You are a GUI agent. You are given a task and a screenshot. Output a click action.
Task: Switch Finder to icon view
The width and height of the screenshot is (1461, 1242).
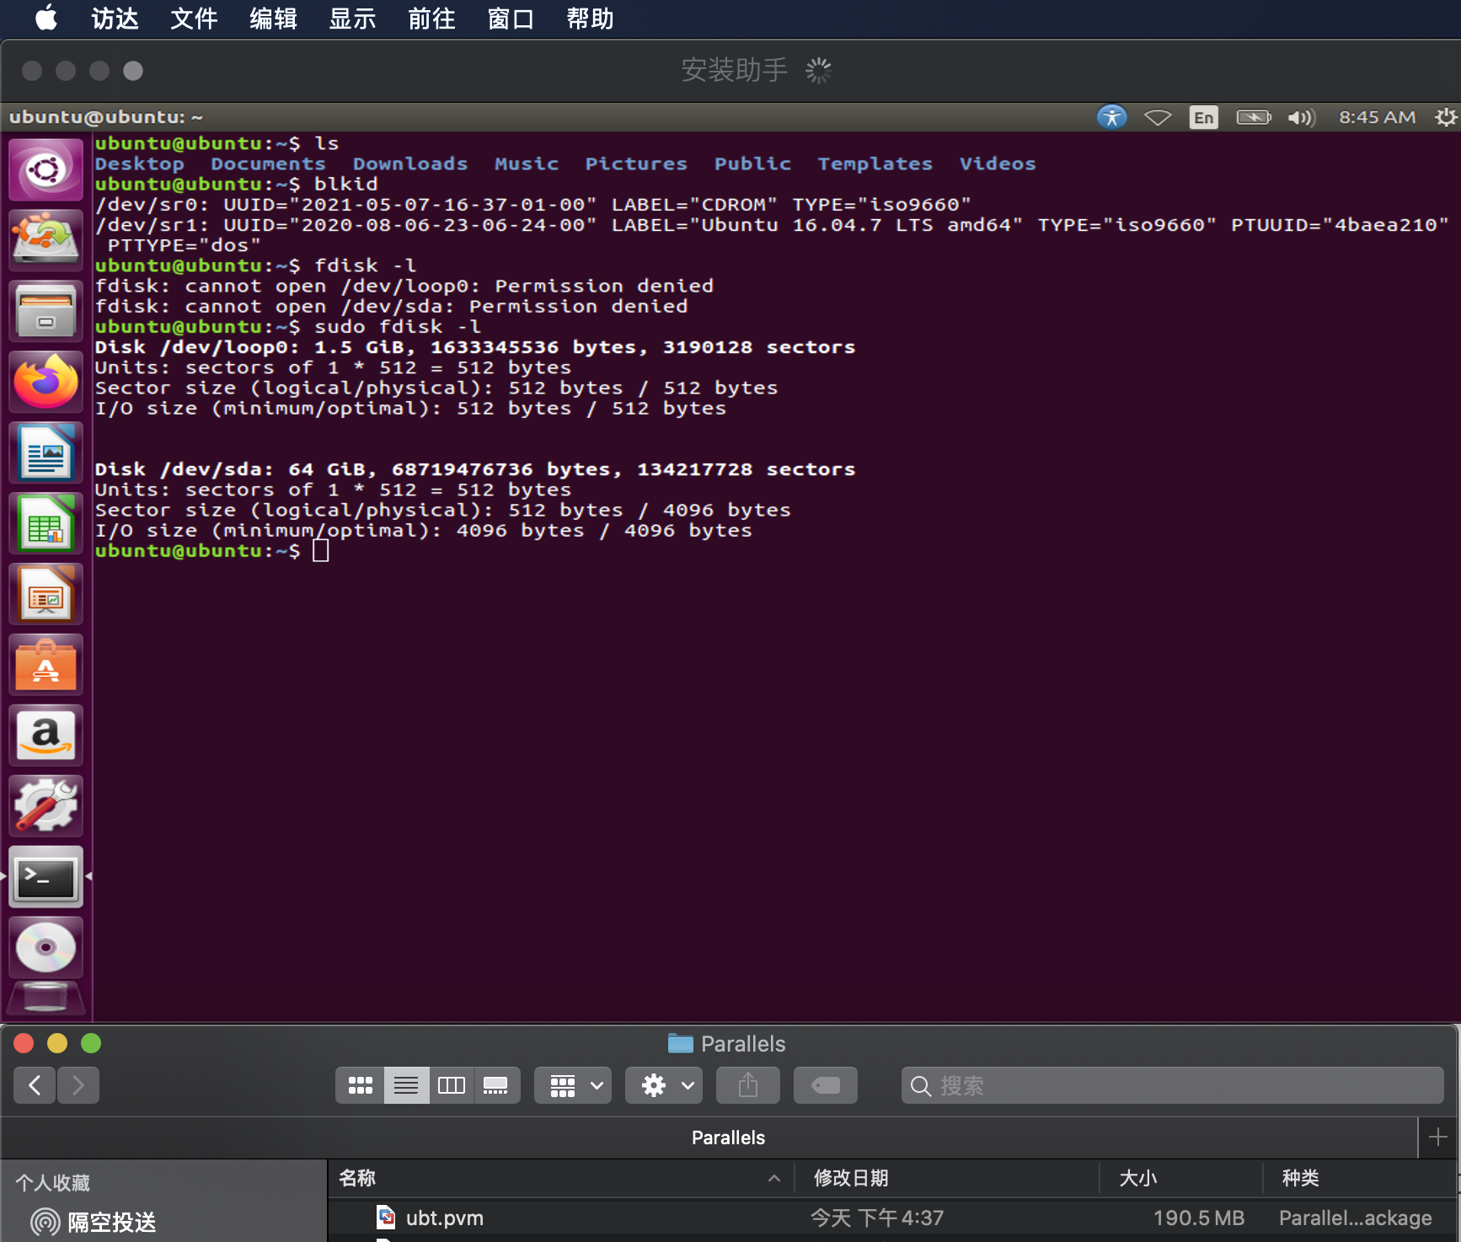360,1085
